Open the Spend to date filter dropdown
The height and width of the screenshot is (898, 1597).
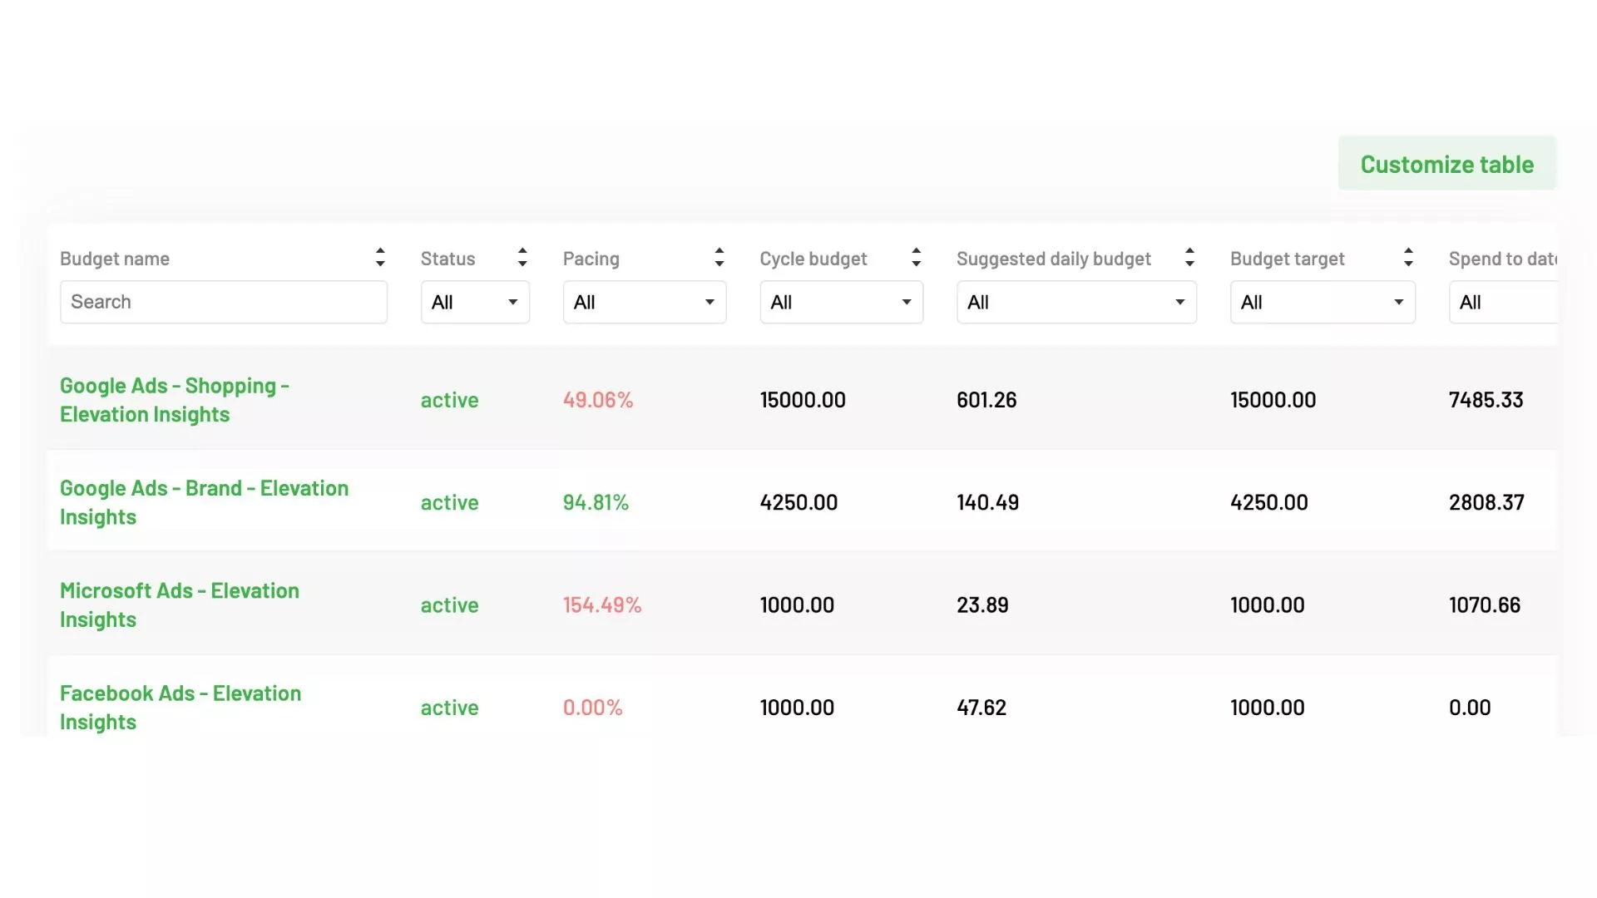(1501, 303)
